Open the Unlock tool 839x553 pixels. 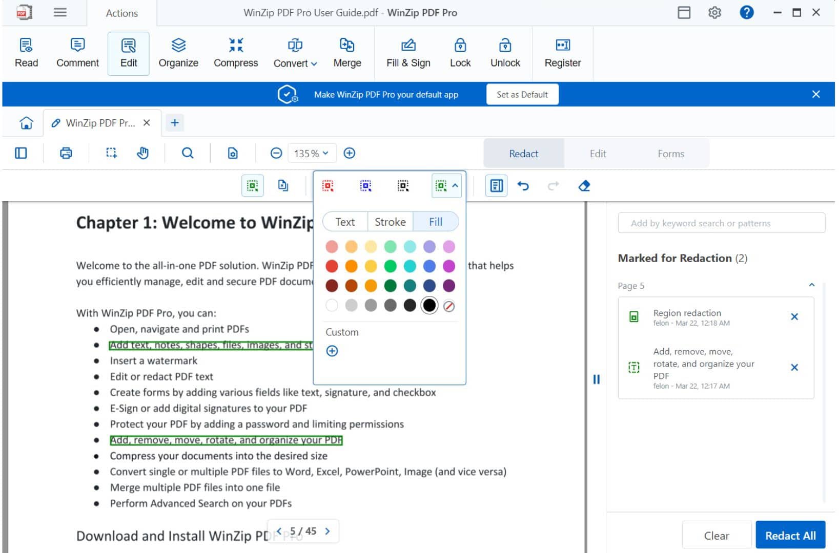tap(505, 53)
